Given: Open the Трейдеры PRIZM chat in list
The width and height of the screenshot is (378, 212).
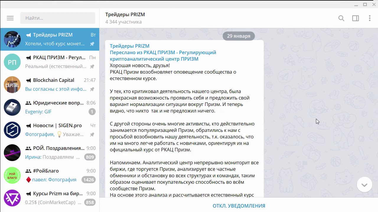Looking at the screenshot, I should [50, 39].
